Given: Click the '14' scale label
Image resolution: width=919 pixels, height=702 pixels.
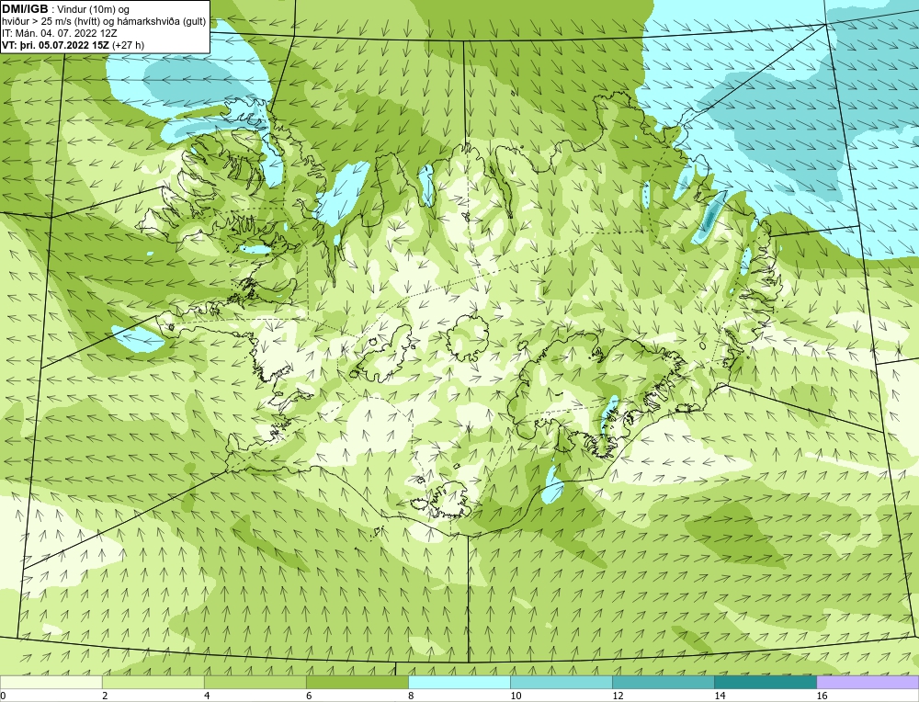Looking at the screenshot, I should click(720, 696).
